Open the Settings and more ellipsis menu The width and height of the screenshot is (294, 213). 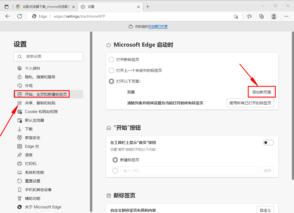tap(286, 16)
